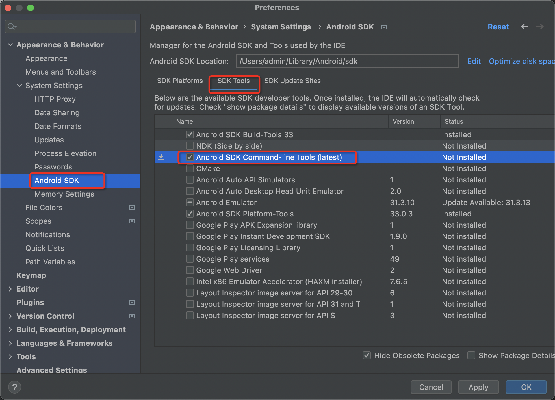This screenshot has height=400, width=555.
Task: Toggle Android SDK Command-line Tools checkbox
Action: [x=189, y=157]
